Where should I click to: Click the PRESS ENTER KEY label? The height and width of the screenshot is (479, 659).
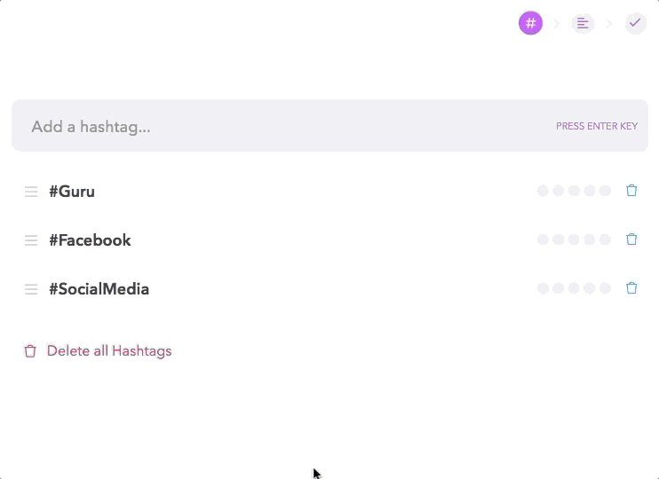pyautogui.click(x=597, y=126)
